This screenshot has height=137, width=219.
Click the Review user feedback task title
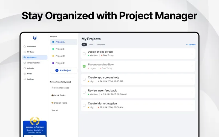click(x=102, y=90)
